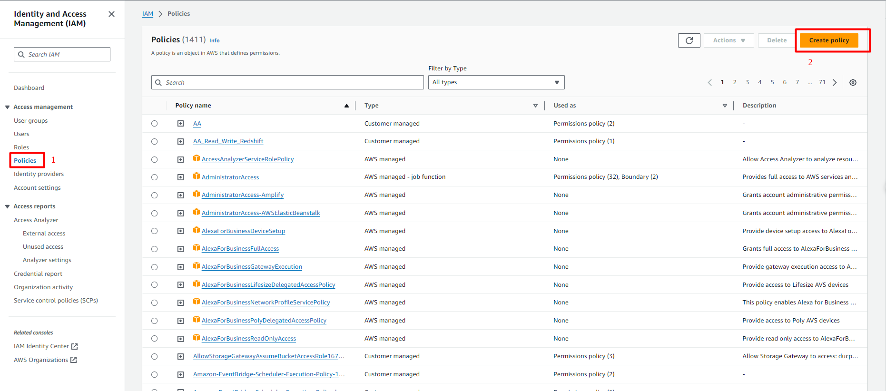Expand AlexaForBusinessNetworkProfileServicePolicy row details
This screenshot has width=886, height=391.
[180, 303]
